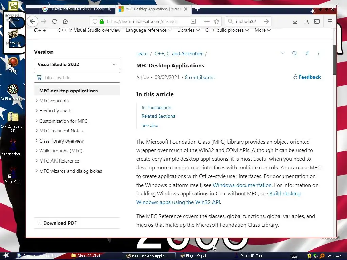Open the Learn breadcrumb link
Viewport: 347px width, 260px height.
142,53
